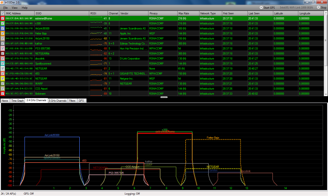Sort by SSID column header
This screenshot has width=328, height=196.
[x=61, y=13]
